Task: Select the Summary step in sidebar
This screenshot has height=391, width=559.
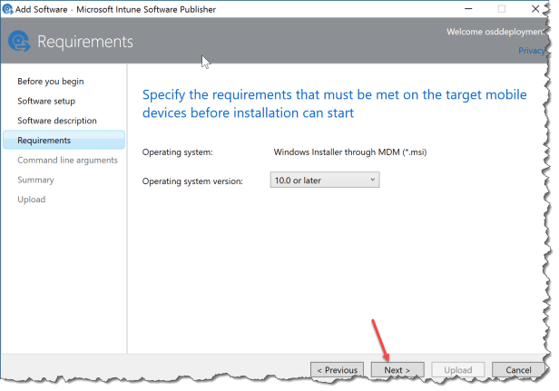Action: [35, 180]
